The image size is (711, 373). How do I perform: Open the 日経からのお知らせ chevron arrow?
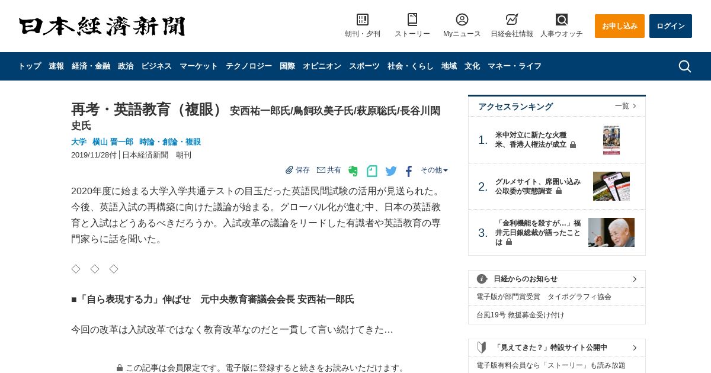(x=635, y=279)
